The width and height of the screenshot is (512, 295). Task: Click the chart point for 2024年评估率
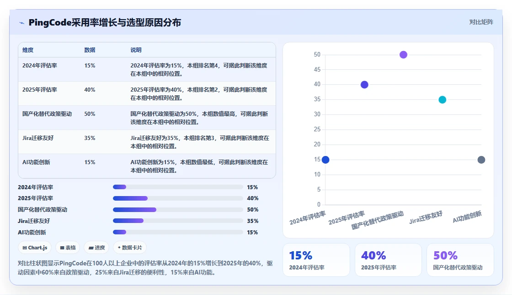325,160
